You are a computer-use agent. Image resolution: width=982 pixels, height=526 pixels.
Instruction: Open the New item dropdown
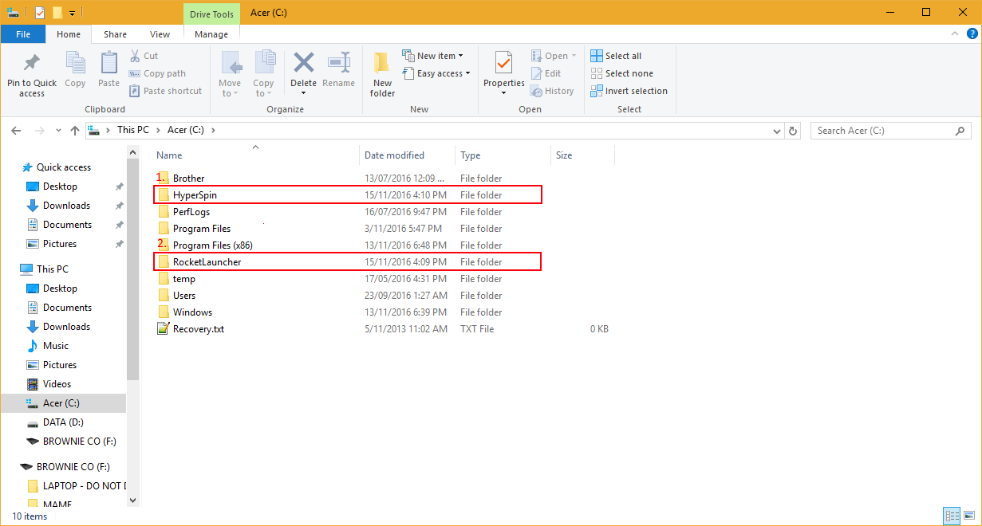[432, 56]
